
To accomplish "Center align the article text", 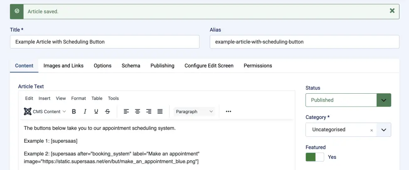I will click(x=138, y=112).
